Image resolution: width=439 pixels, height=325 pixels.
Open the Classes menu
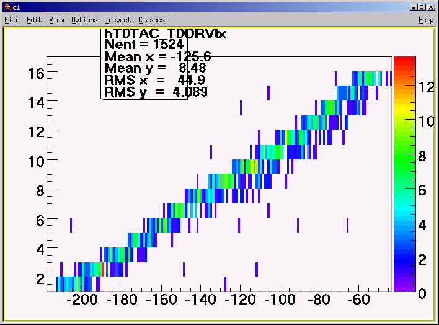[x=151, y=20]
